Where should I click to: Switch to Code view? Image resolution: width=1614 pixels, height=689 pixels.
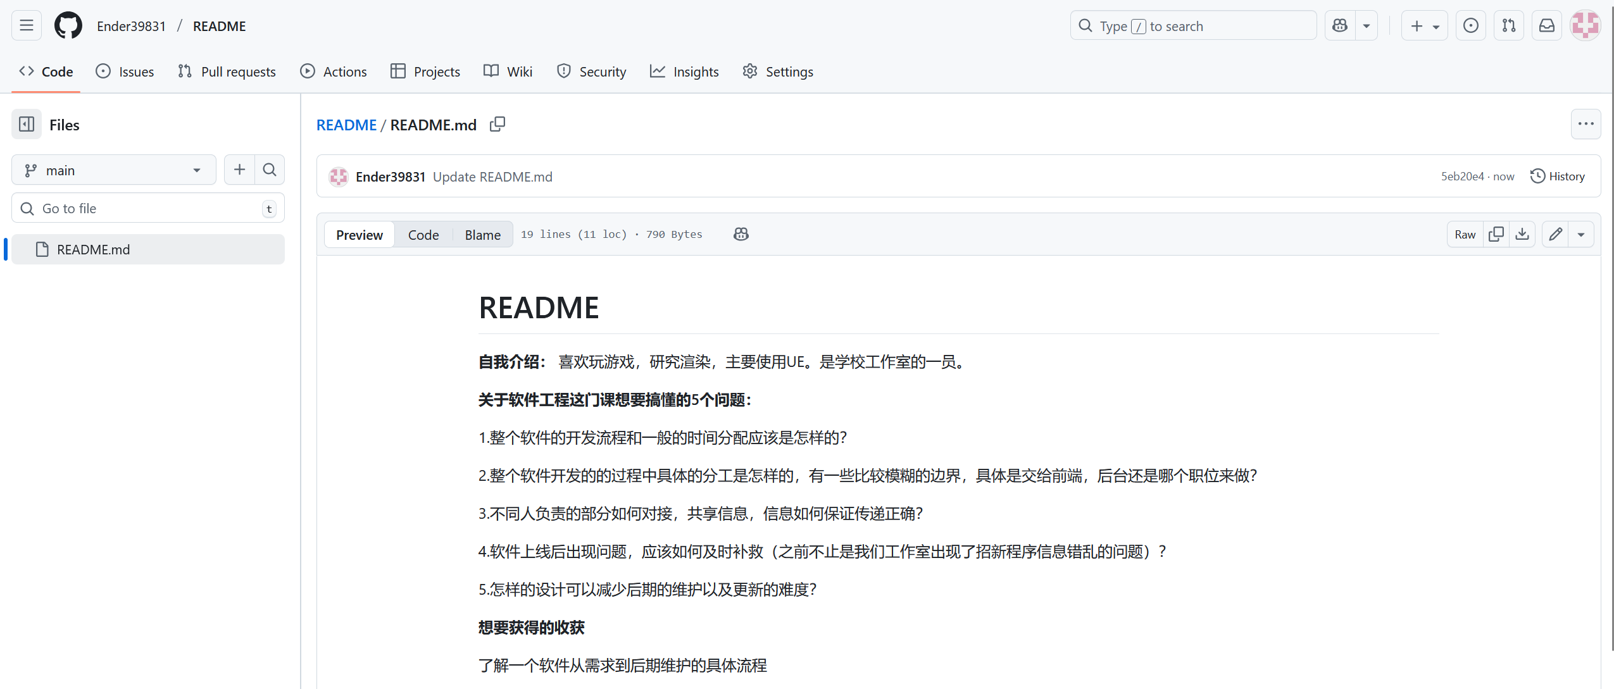(423, 235)
